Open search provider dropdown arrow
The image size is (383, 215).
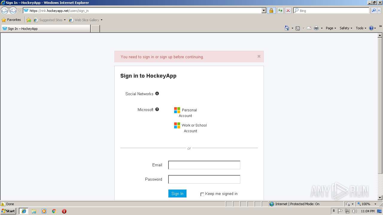coord(379,10)
